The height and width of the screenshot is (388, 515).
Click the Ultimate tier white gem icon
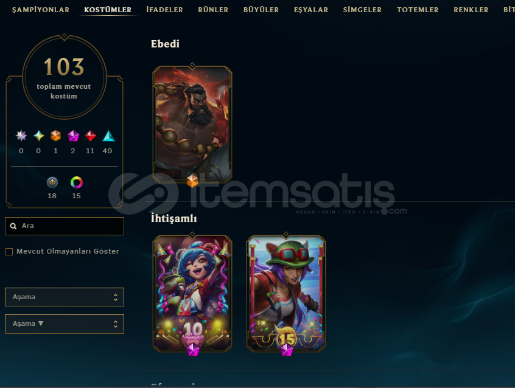point(21,136)
